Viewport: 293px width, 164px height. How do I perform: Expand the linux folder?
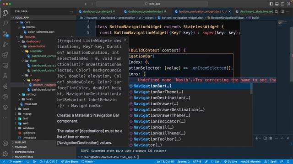pyautogui.click(x=26, y=109)
